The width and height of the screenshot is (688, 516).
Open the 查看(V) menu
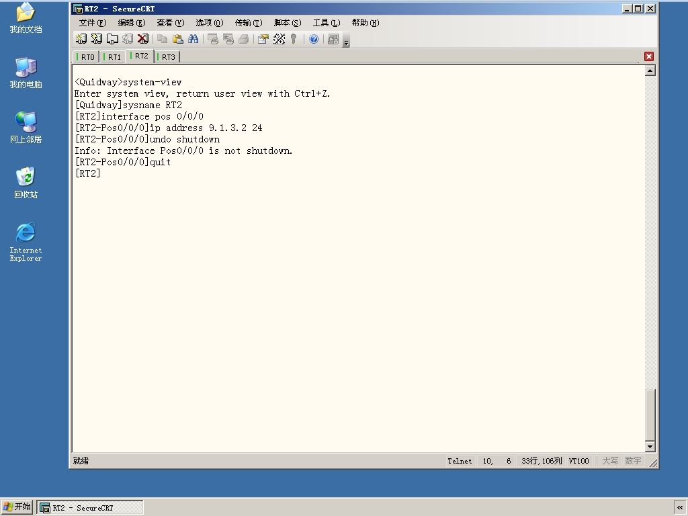[x=171, y=23]
